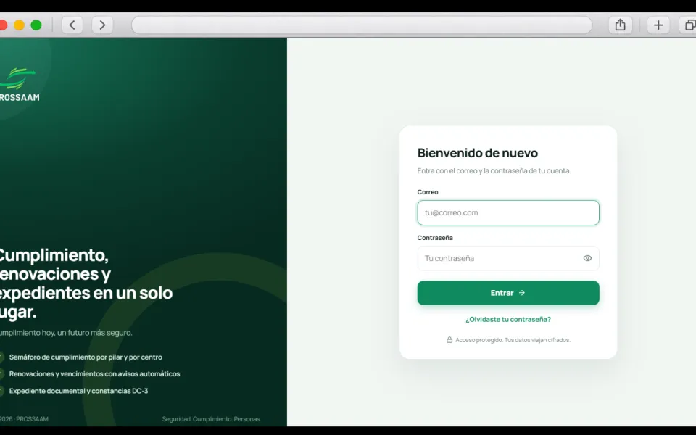Screen dimensions: 696x435
Task: Click the padlock icon beside Acceso protegido
Action: pyautogui.click(x=449, y=339)
